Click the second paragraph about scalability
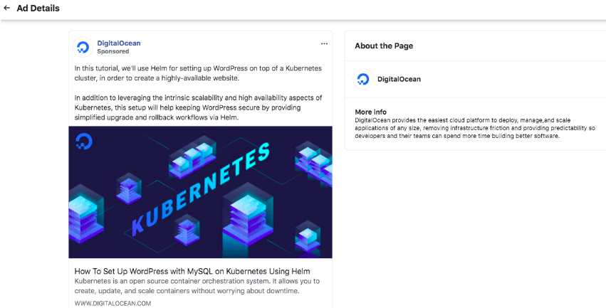 click(x=197, y=107)
